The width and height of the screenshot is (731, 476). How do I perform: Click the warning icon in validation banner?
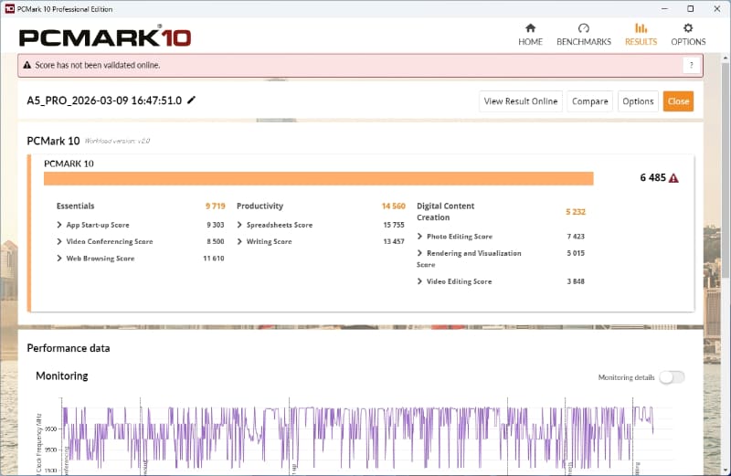pos(27,65)
